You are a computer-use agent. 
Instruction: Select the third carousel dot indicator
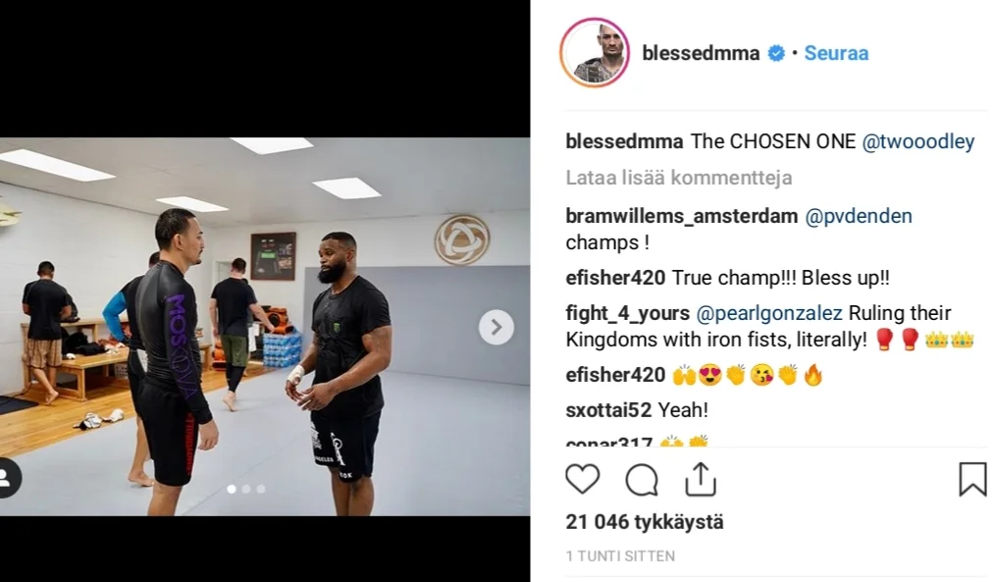[x=261, y=489]
